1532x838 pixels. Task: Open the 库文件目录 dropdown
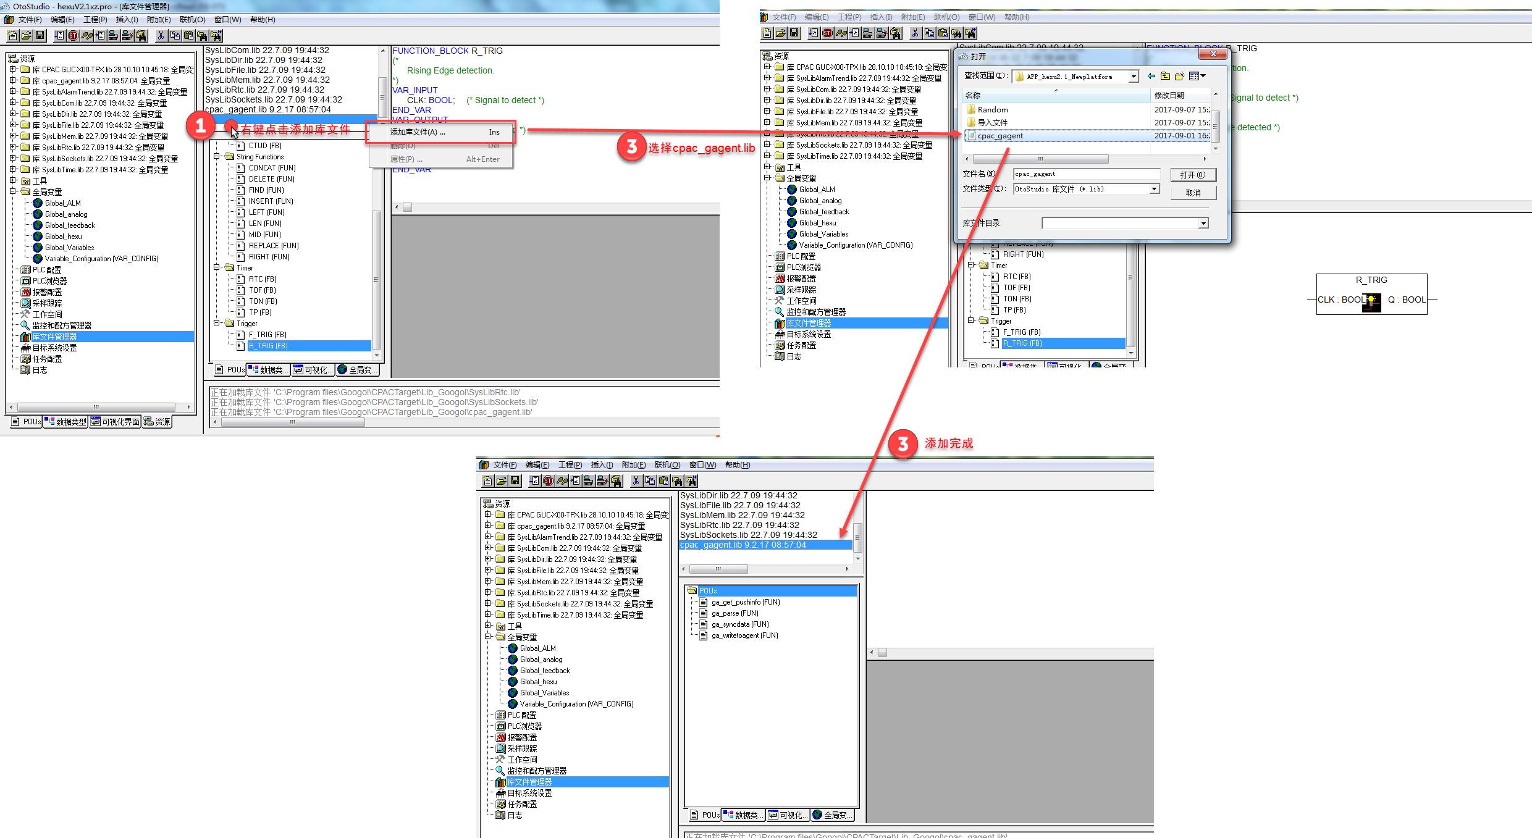pyautogui.click(x=1203, y=224)
